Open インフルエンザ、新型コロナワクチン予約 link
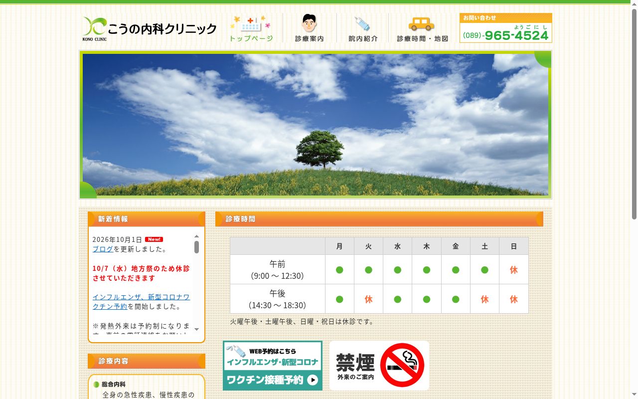The width and height of the screenshot is (638, 399). click(141, 302)
